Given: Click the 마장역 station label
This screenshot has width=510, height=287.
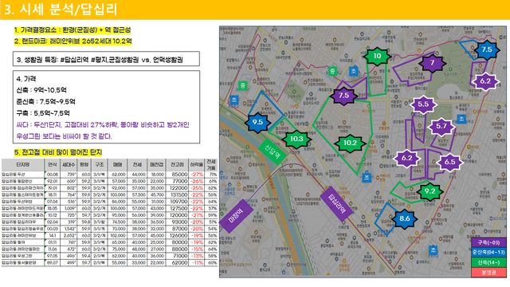Looking at the screenshot, I should pos(236,216).
